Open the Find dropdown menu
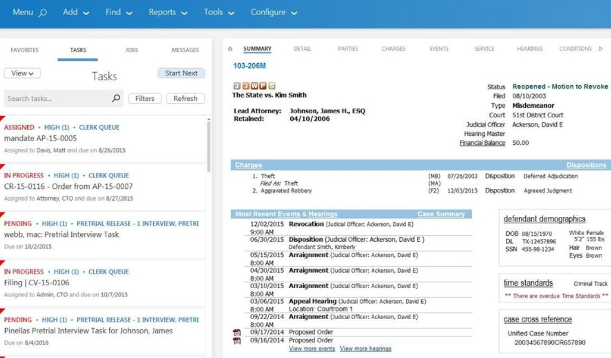 (119, 12)
